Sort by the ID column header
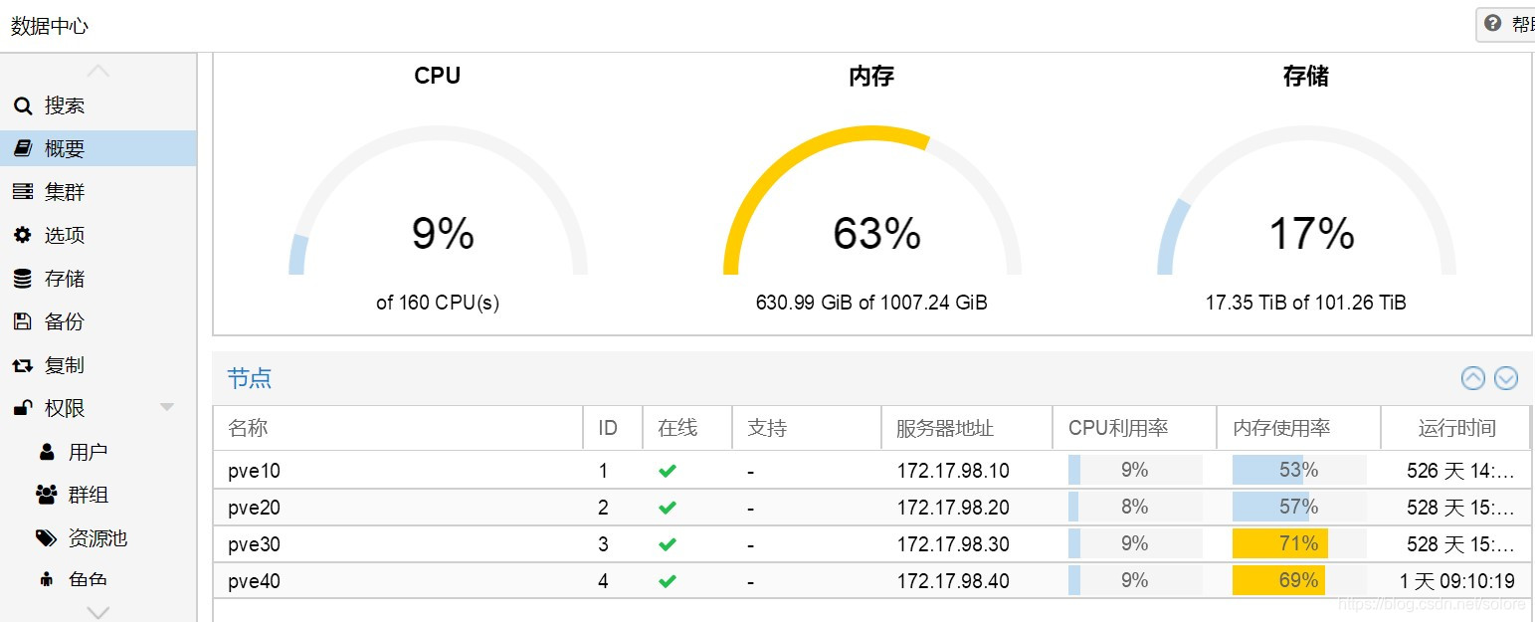Image resolution: width=1535 pixels, height=622 pixels. 613,428
